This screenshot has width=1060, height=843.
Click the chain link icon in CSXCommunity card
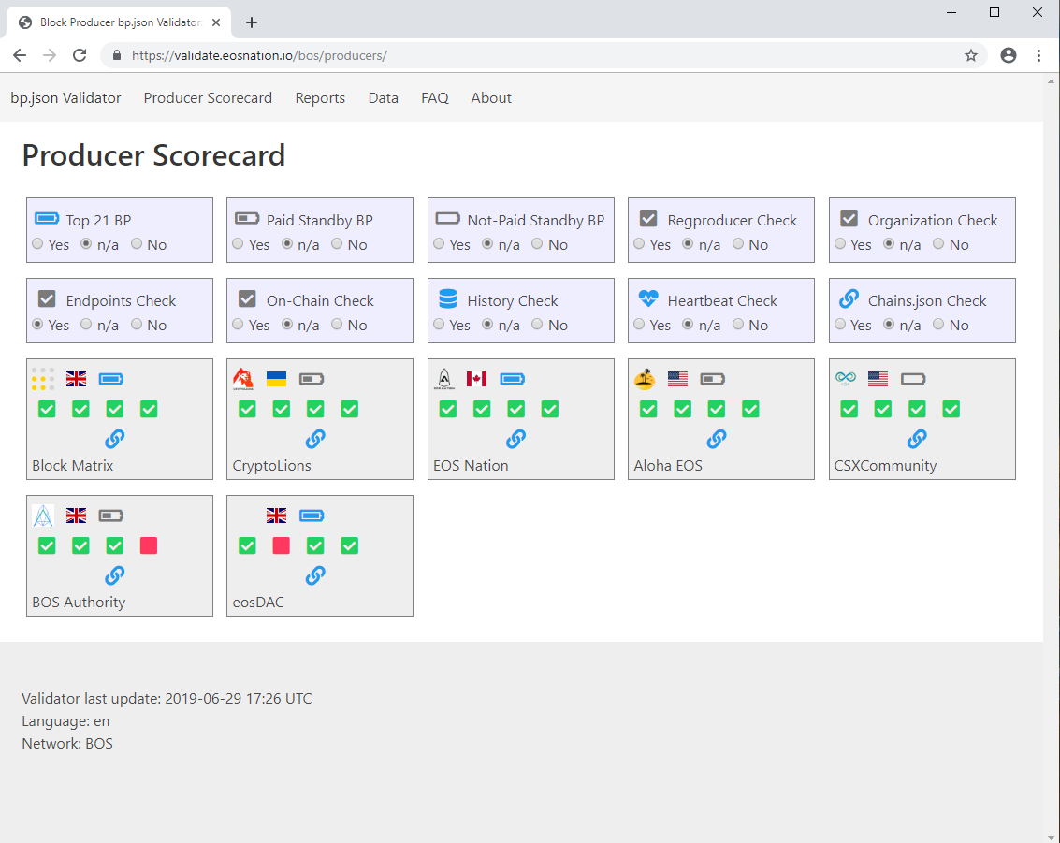[917, 440]
